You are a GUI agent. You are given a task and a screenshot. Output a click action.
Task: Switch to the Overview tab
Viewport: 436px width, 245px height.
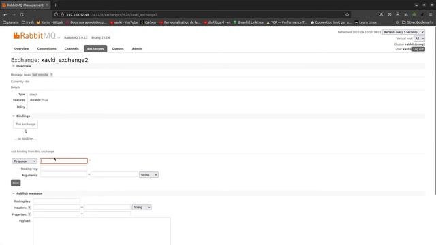tap(21, 48)
